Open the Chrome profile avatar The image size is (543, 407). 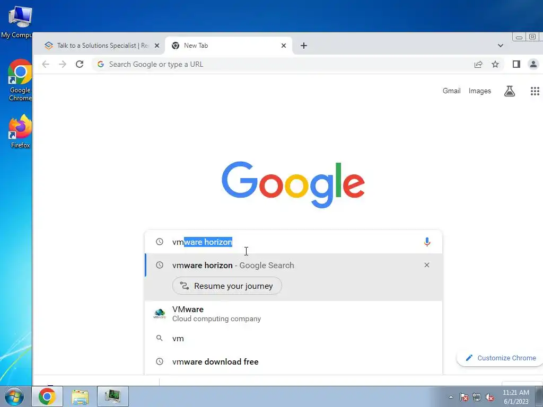533,64
